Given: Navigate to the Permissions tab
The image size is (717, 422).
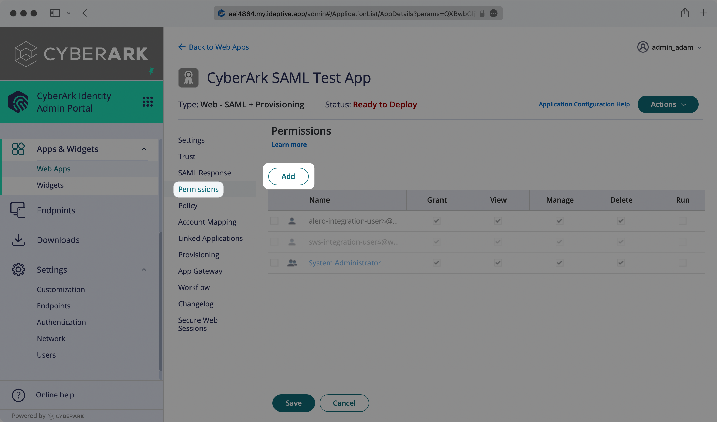Looking at the screenshot, I should pyautogui.click(x=199, y=189).
